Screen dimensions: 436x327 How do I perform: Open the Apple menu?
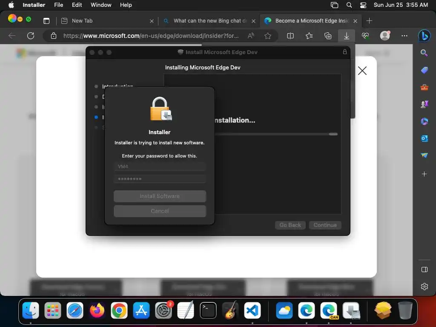coord(11,5)
